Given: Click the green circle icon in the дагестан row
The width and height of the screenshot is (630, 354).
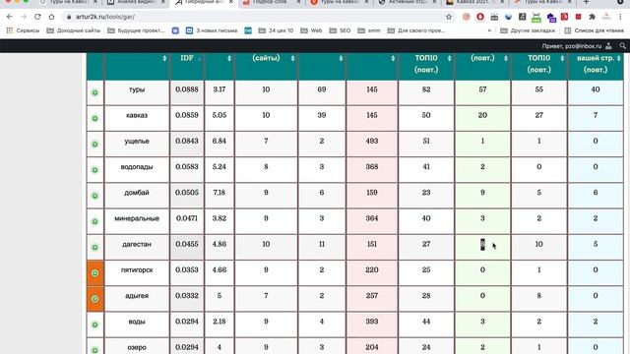Looking at the screenshot, I should click(94, 247).
